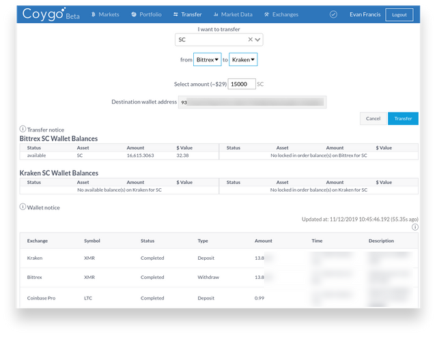The image size is (437, 341).
Task: Click the Exchange column header
Action: (38, 241)
